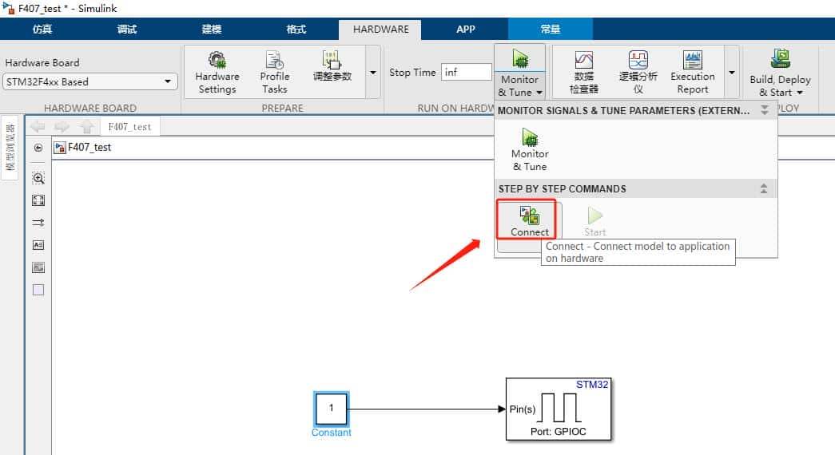Click the Constant block label
Viewport: 835px width, 455px height.
332,433
